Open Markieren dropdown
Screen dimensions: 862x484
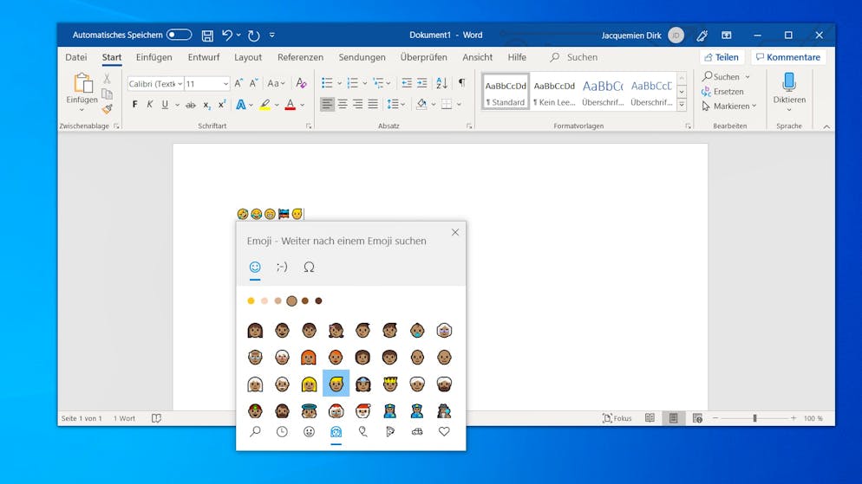point(729,106)
